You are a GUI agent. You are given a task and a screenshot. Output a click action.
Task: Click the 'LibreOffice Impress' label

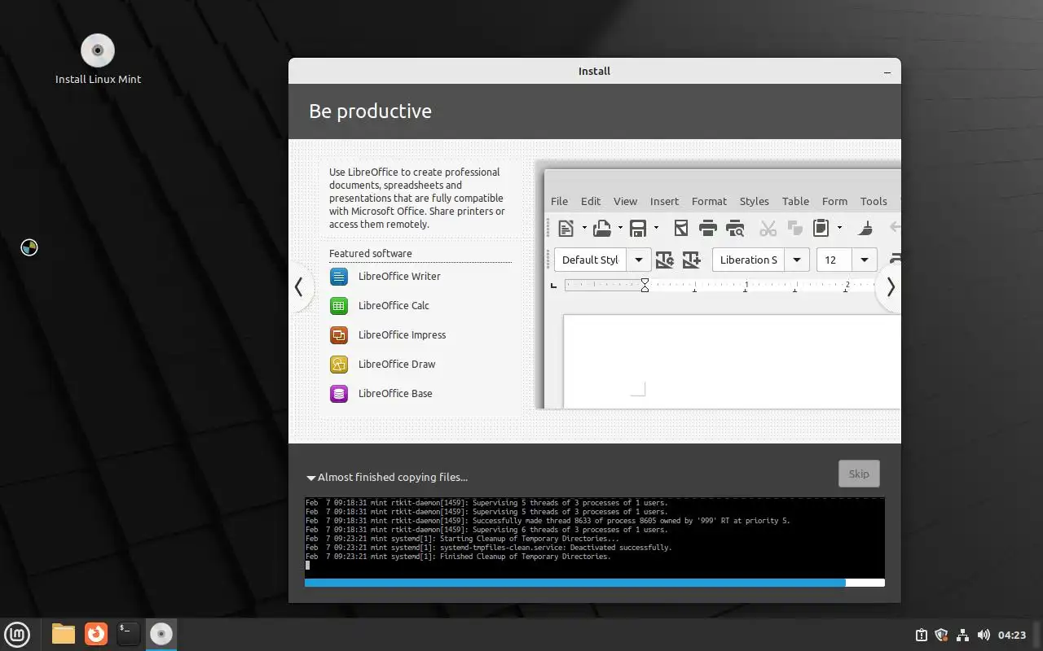(x=402, y=335)
